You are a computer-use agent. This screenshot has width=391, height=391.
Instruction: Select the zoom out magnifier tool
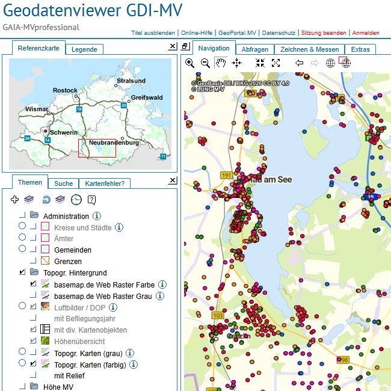tap(205, 63)
